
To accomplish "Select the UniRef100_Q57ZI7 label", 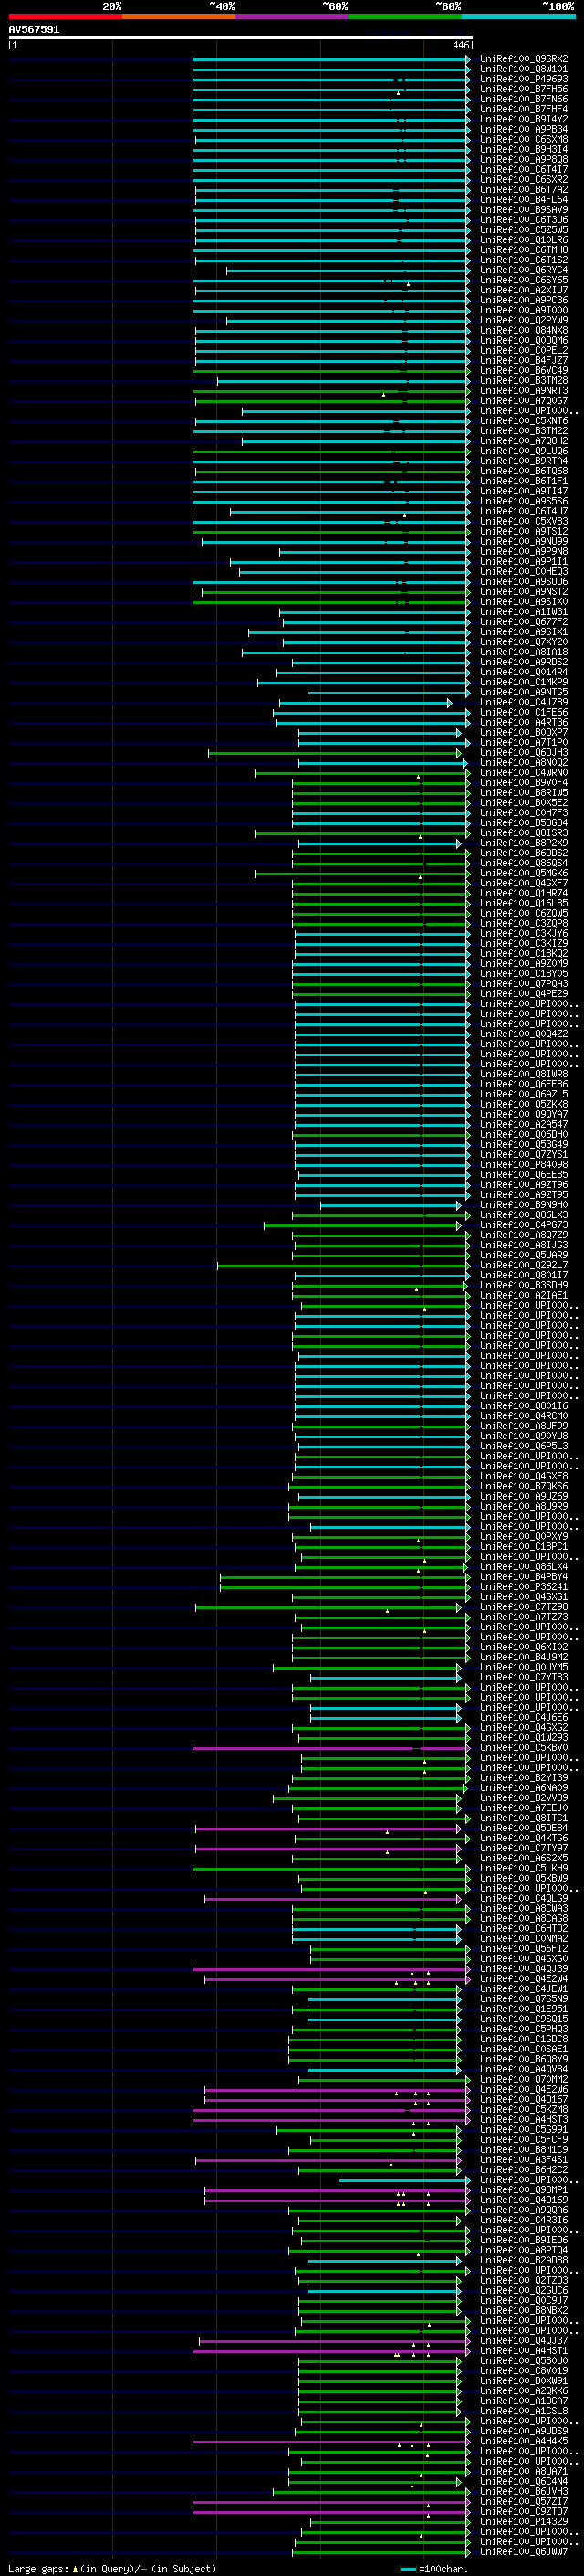I will tap(524, 2501).
